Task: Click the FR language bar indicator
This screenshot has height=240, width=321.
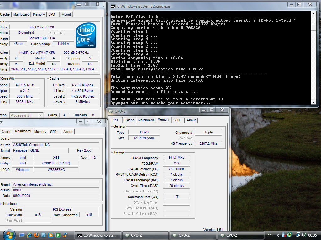Action: [x=270, y=235]
